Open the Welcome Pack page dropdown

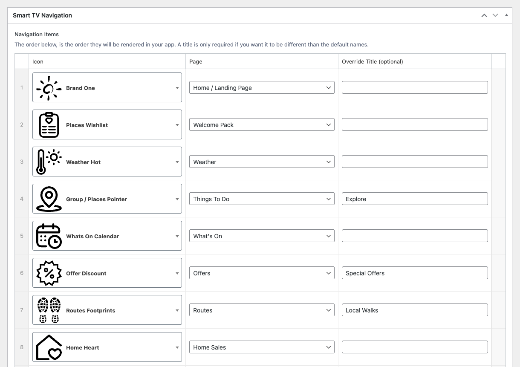tap(262, 125)
